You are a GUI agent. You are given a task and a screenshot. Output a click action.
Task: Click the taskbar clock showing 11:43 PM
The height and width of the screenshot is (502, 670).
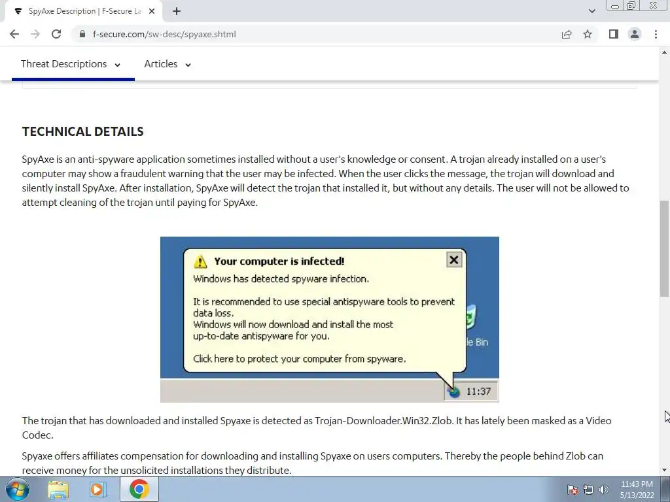[637, 490]
